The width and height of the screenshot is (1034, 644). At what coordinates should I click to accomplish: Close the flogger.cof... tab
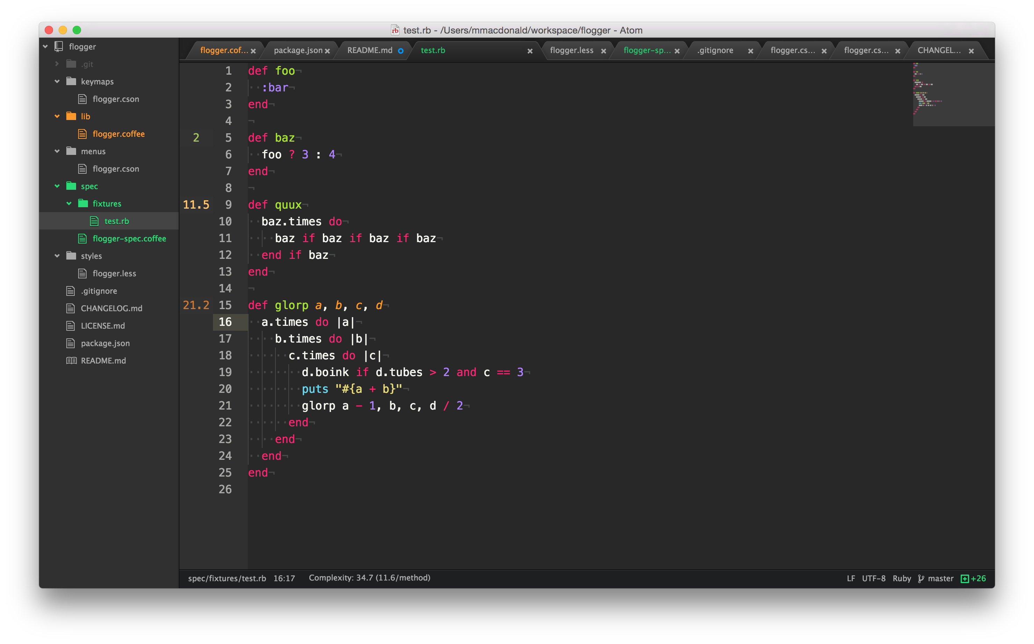pos(253,51)
